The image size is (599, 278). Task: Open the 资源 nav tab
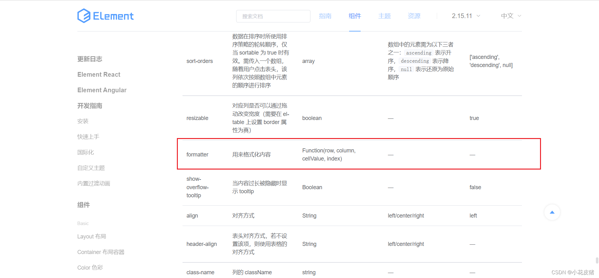414,16
